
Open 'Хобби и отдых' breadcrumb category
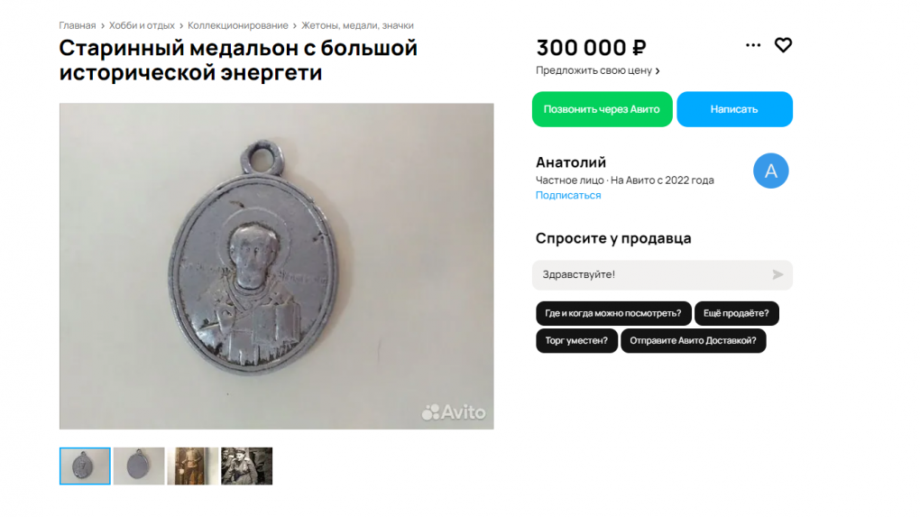point(142,26)
